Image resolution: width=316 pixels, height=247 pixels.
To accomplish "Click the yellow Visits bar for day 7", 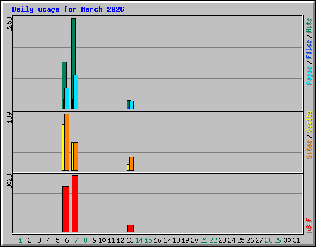I will [72, 156].
